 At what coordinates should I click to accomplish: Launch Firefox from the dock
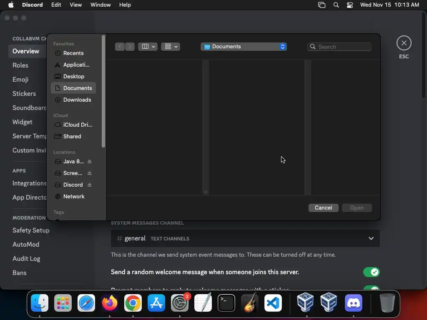coord(110,303)
